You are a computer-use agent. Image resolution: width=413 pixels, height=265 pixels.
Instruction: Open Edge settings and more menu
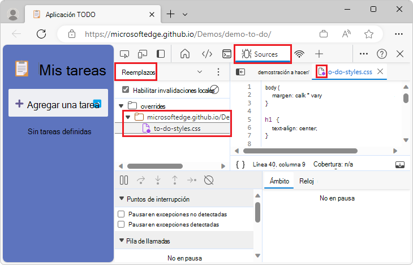(x=399, y=34)
